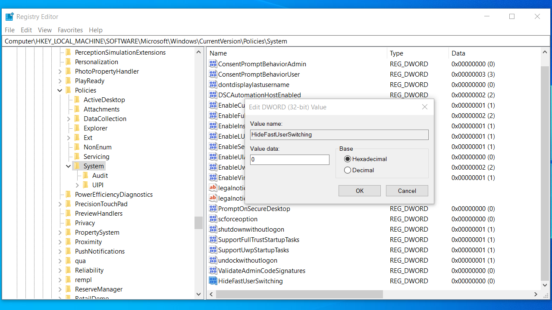Open the Edit menu
The width and height of the screenshot is (552, 310).
pyautogui.click(x=26, y=30)
